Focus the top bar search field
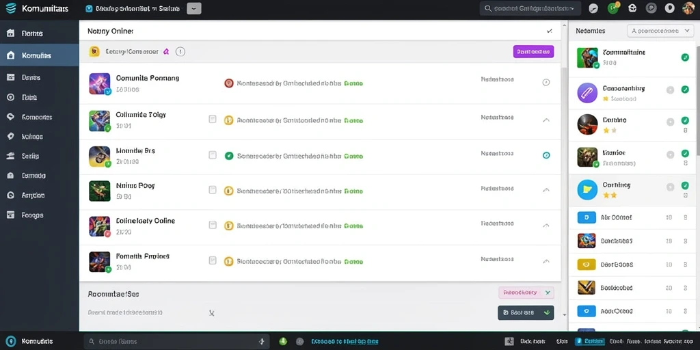 pos(530,8)
